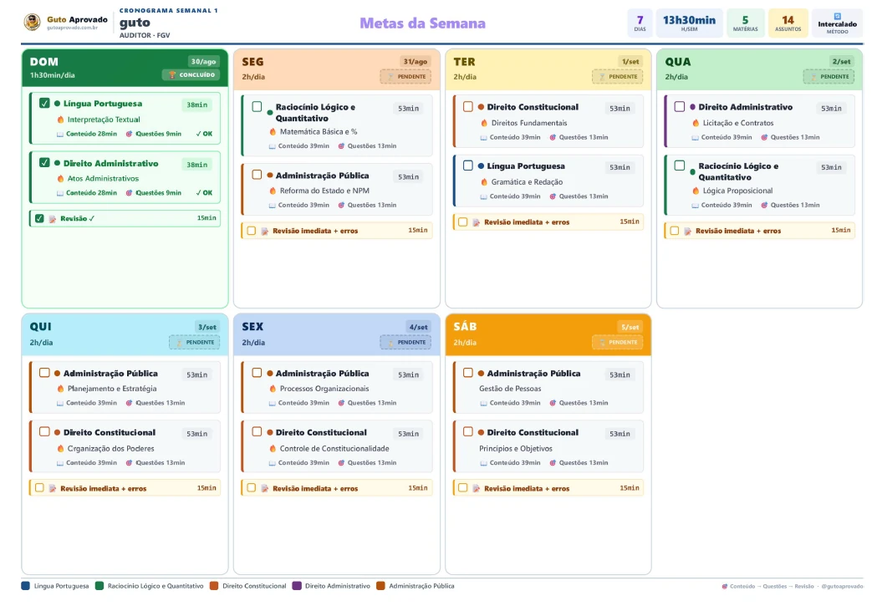This screenshot has width=882, height=606.
Task: Check the SEG Administração Pública checkbox
Action: click(257, 175)
